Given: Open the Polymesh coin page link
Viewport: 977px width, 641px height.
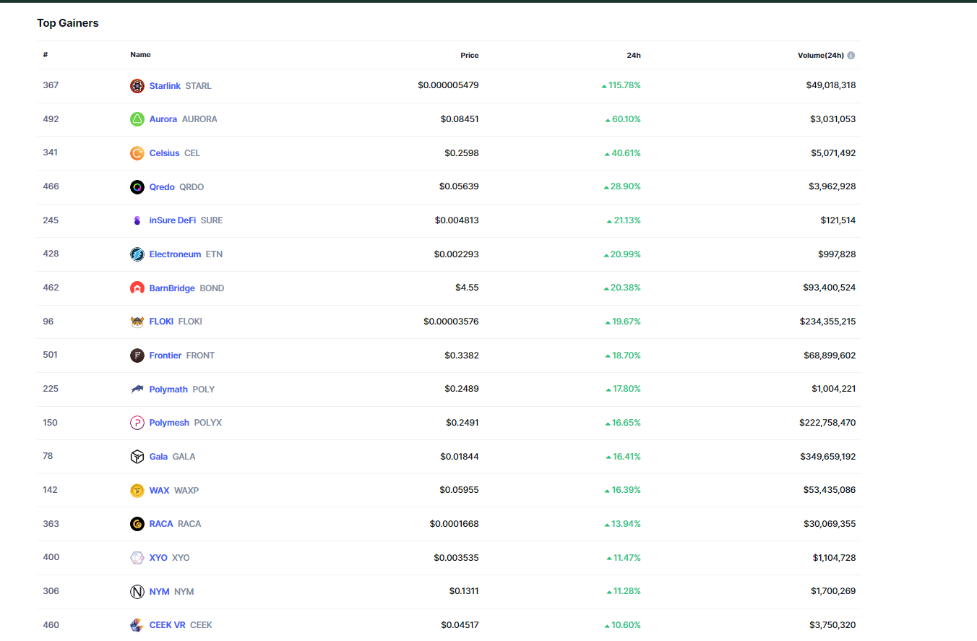Looking at the screenshot, I should pos(169,423).
